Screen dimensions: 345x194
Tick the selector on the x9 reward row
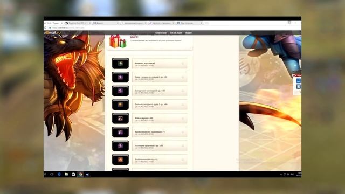[182, 64]
